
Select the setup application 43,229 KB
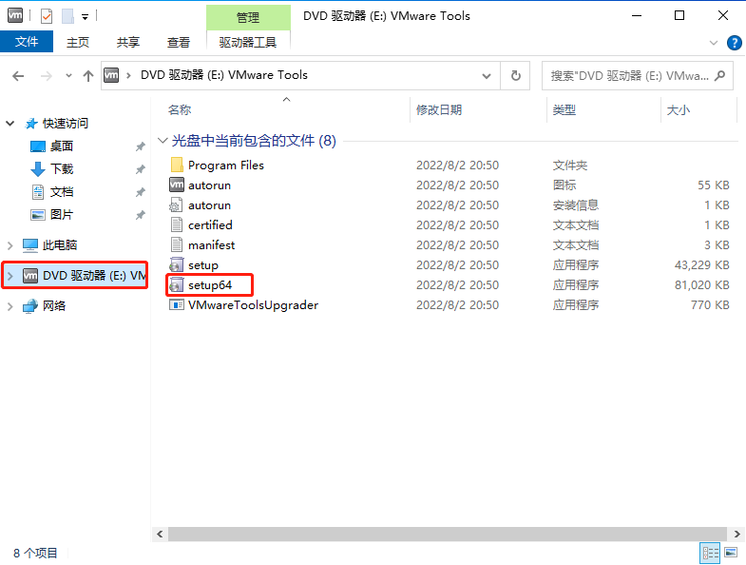(x=203, y=265)
